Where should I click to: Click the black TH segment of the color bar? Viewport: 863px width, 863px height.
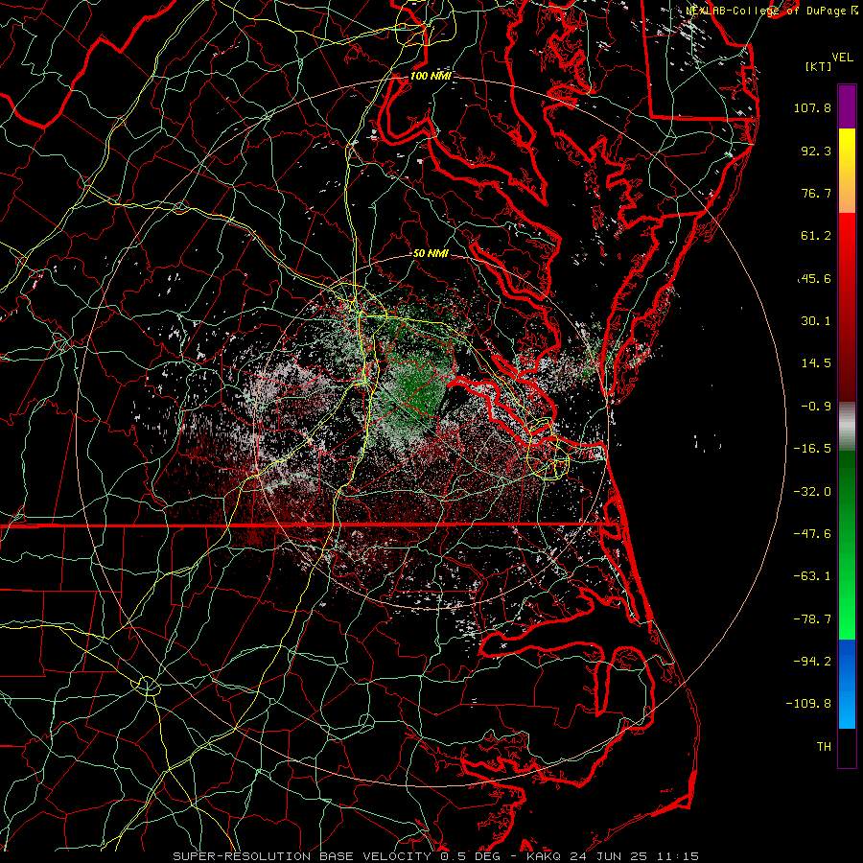(x=847, y=748)
